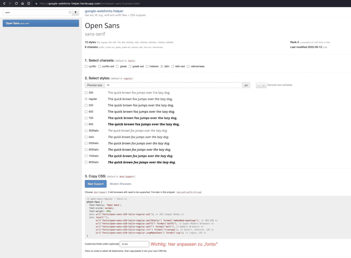Viewport: 351px width, 258px height.
Task: Toggle the latin charset checkbox
Action: [162, 66]
